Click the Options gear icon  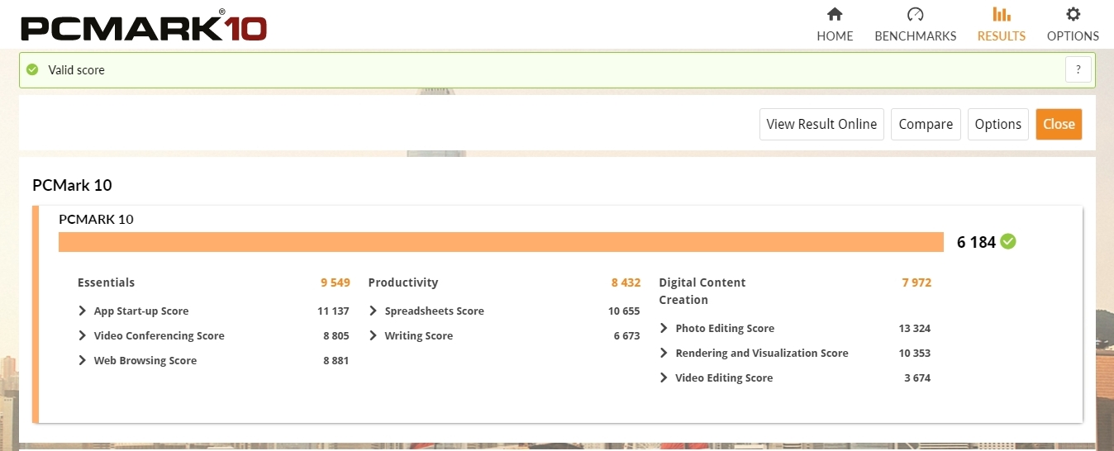[x=1073, y=14]
